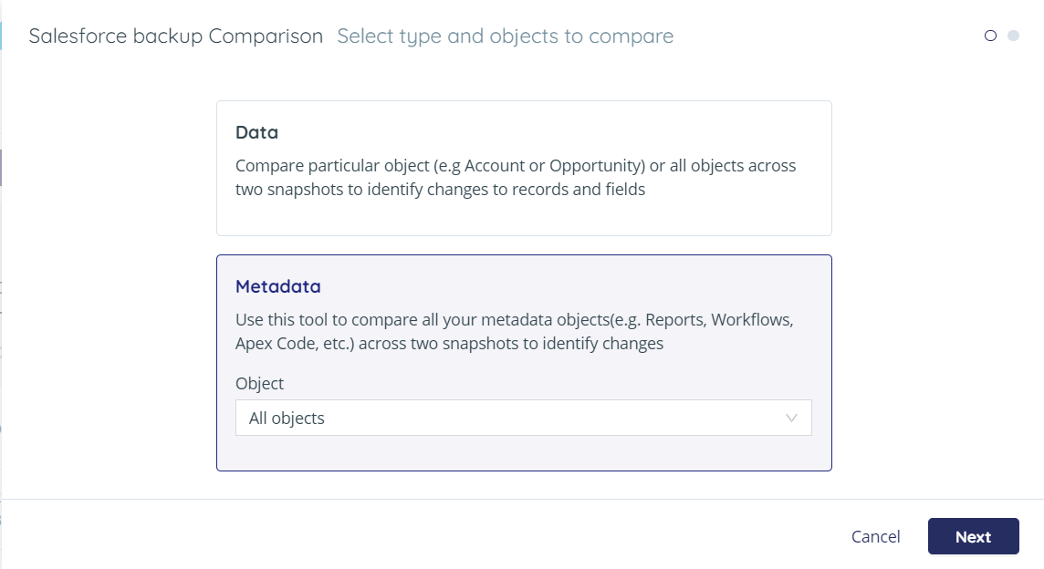Click the outlined step radio at top right
Screen dimensions: 1044x569
click(x=990, y=35)
